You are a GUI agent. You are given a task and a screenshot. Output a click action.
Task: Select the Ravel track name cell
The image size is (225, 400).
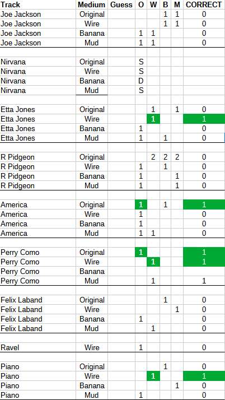[38, 347]
